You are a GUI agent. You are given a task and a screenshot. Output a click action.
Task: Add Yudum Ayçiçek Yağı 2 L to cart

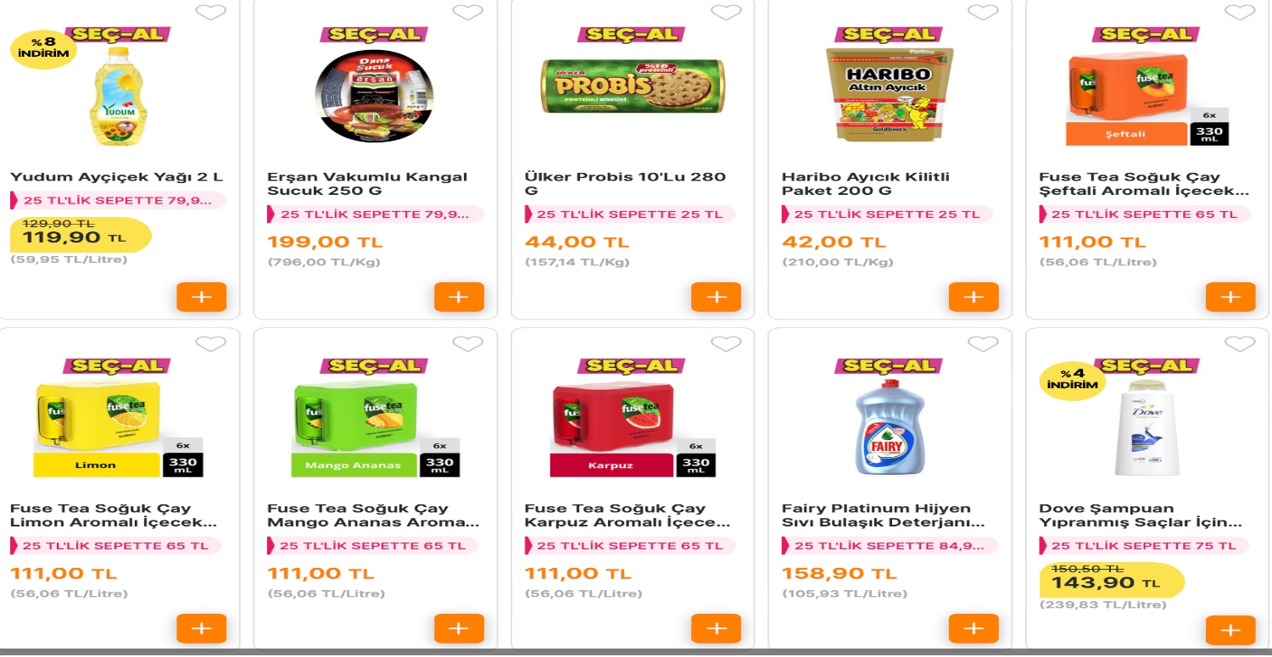pos(202,298)
